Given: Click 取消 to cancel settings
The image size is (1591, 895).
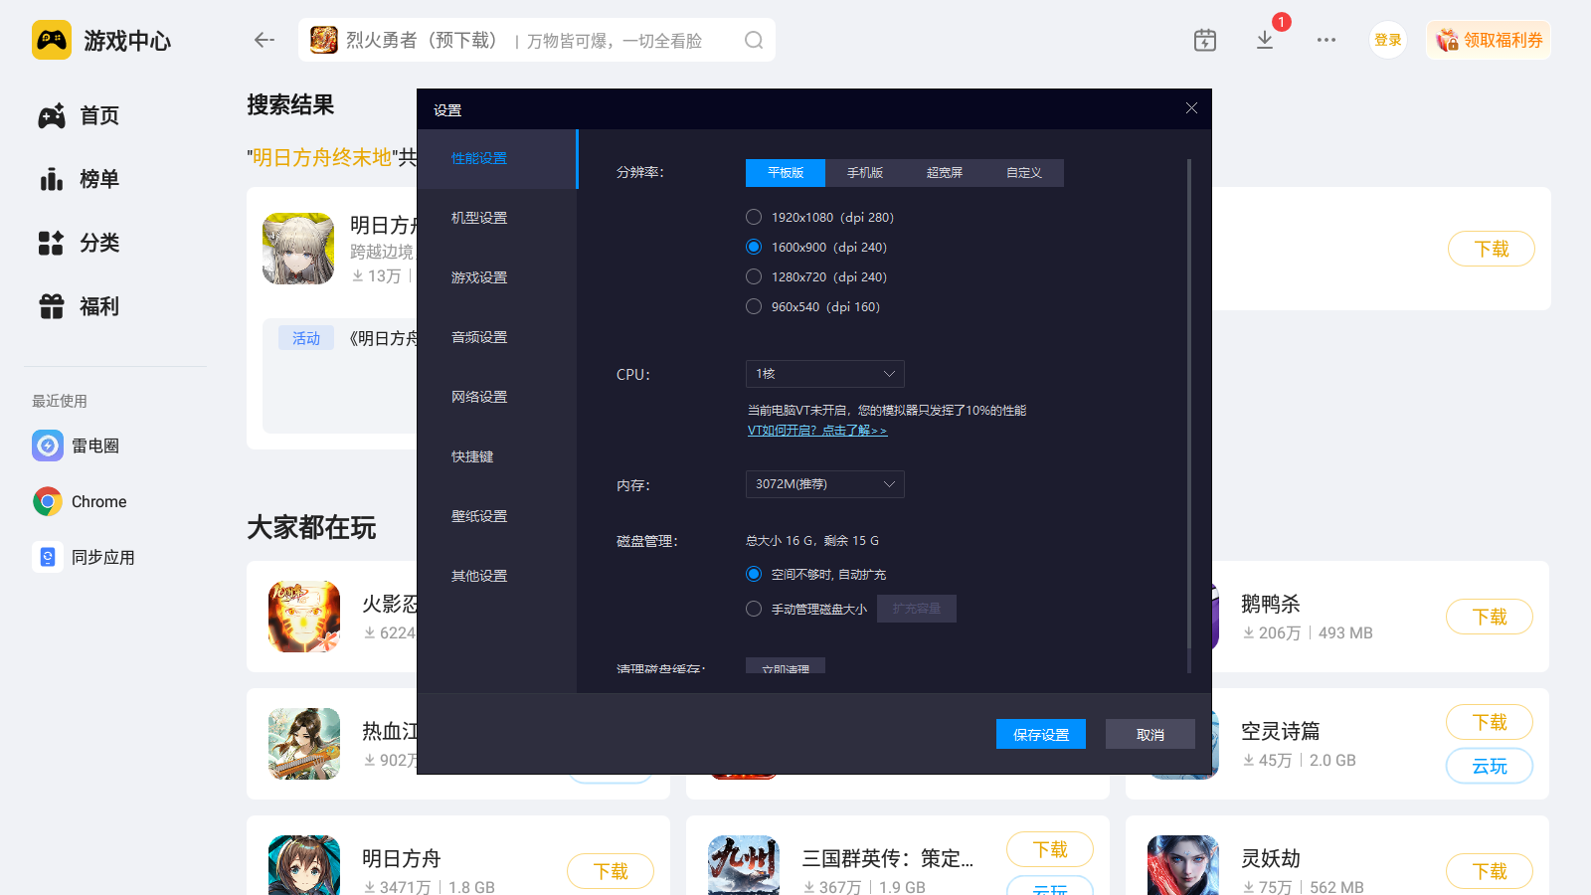Looking at the screenshot, I should point(1150,735).
